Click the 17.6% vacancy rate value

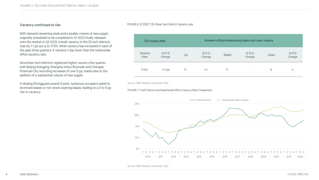tap(145, 70)
